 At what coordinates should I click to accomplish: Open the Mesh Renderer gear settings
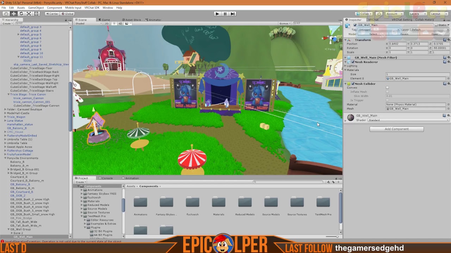point(449,62)
